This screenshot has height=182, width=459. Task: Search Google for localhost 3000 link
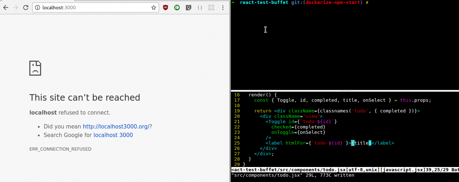pyautogui.click(x=113, y=135)
